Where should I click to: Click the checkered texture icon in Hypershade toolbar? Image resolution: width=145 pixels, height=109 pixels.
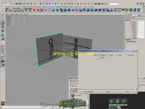[71, 83]
